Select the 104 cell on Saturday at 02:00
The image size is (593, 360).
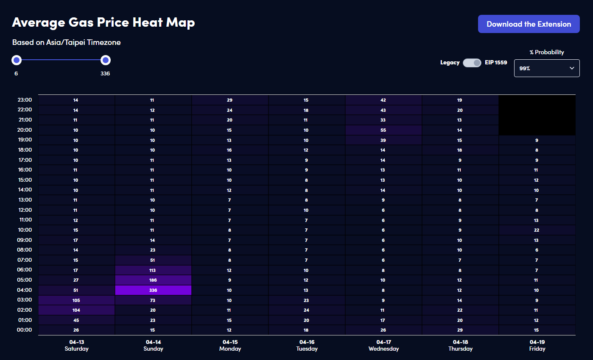tap(76, 310)
